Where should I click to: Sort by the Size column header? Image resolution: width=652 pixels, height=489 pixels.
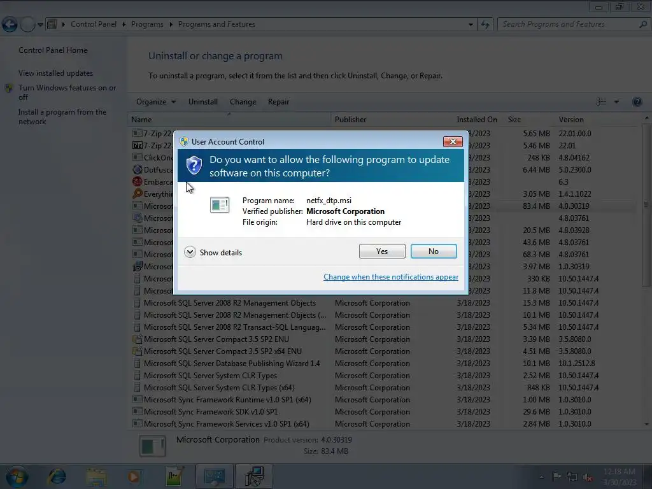coord(530,120)
